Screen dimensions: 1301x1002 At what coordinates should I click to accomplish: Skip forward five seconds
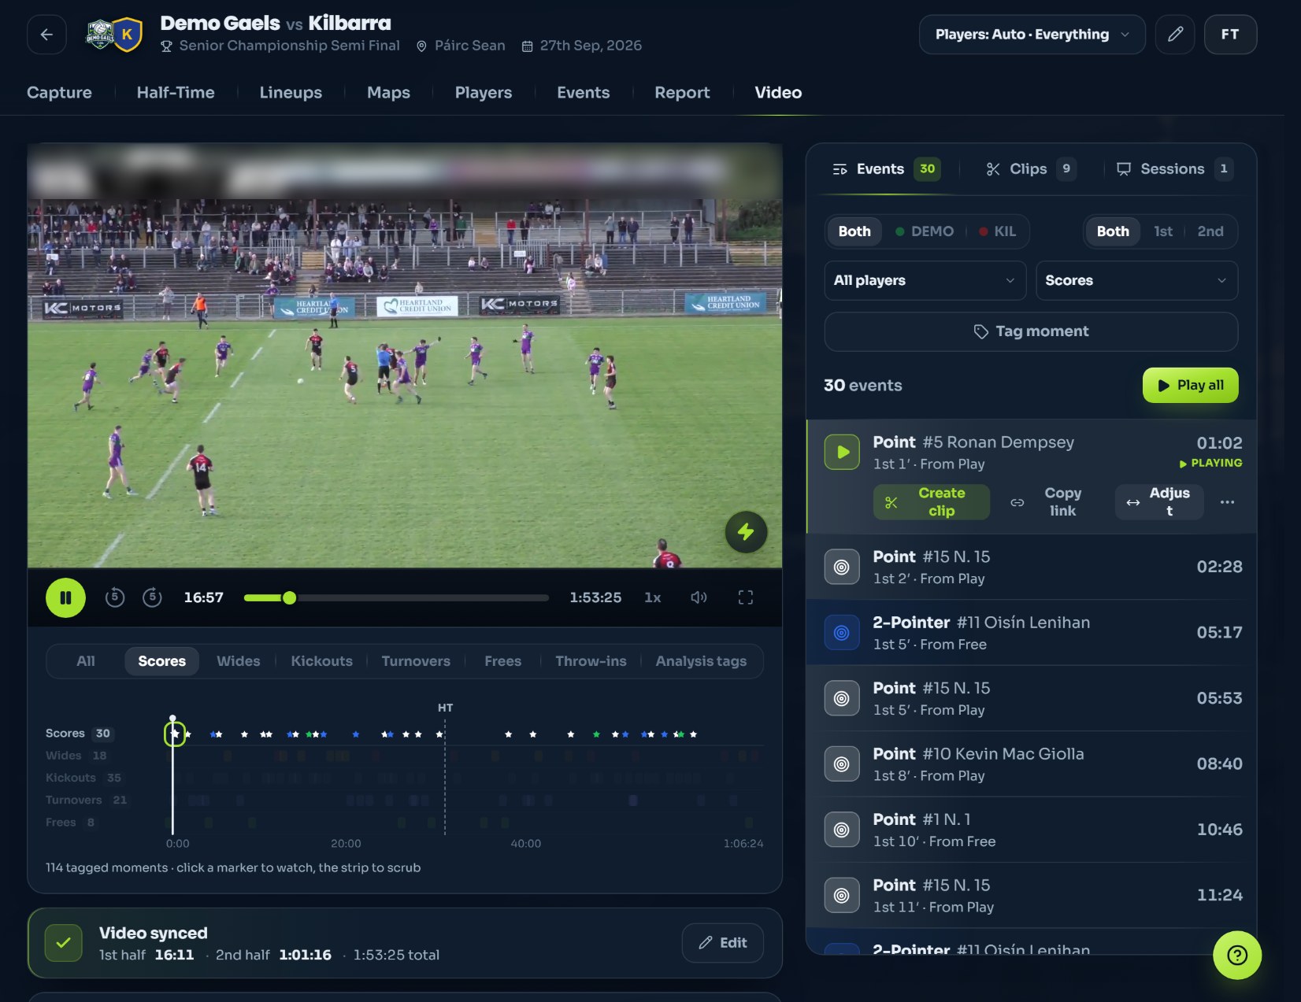coord(152,597)
